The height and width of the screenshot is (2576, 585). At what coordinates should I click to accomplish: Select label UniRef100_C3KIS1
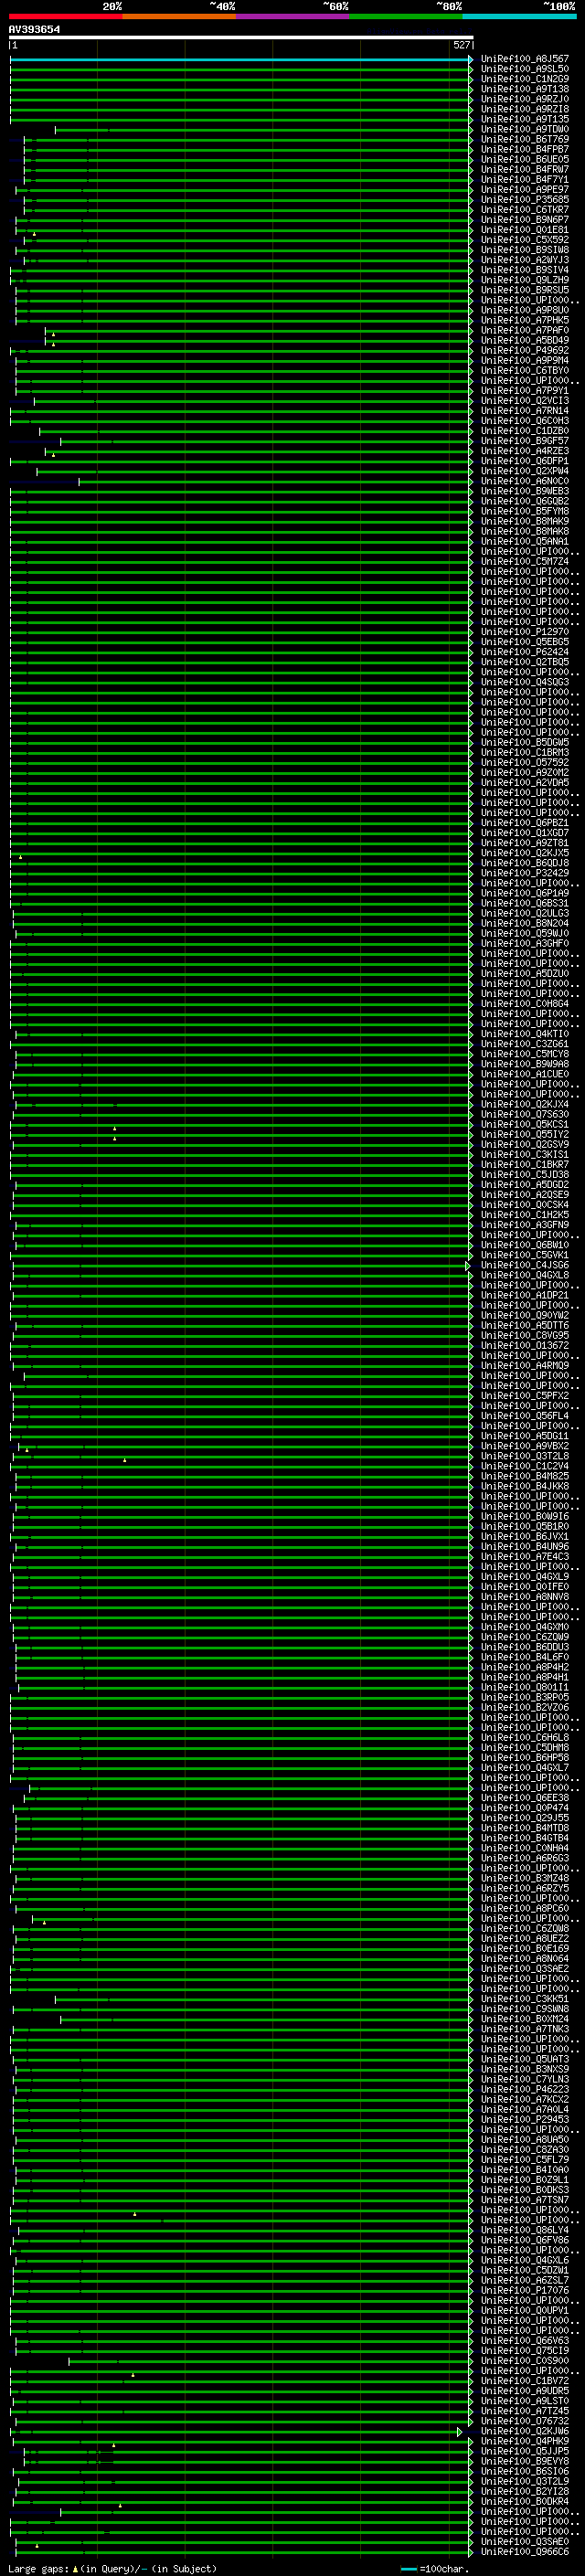coord(525,1154)
